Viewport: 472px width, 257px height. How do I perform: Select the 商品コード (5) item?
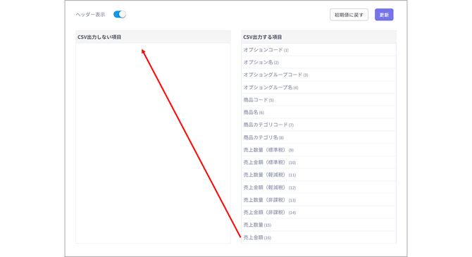pyautogui.click(x=318, y=99)
